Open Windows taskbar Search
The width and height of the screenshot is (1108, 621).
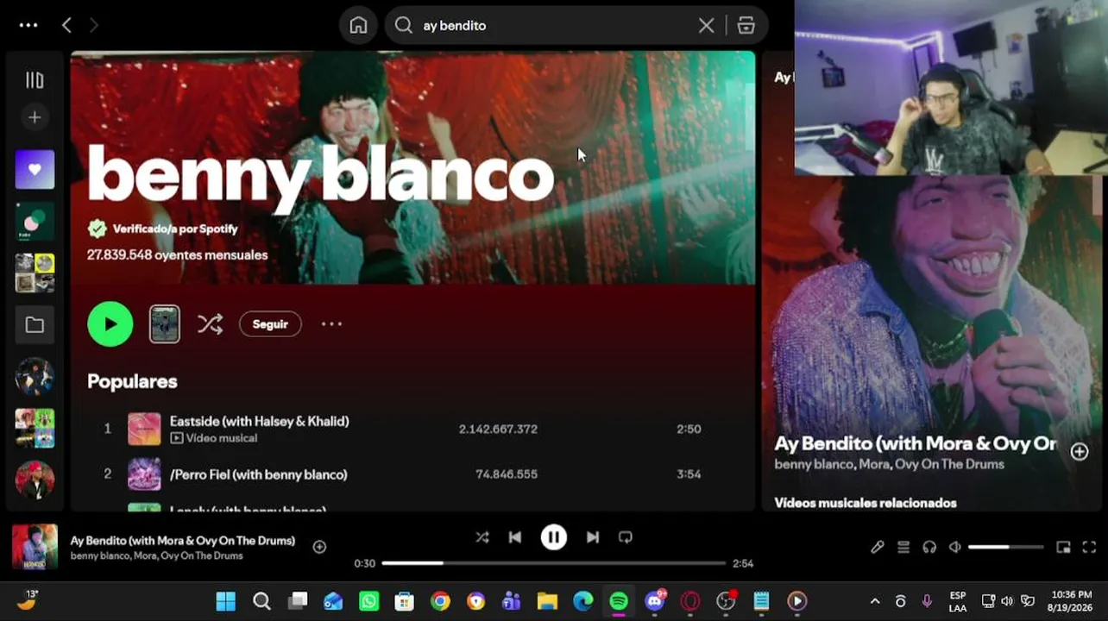point(261,601)
